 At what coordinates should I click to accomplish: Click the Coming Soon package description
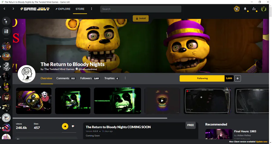[93, 136]
